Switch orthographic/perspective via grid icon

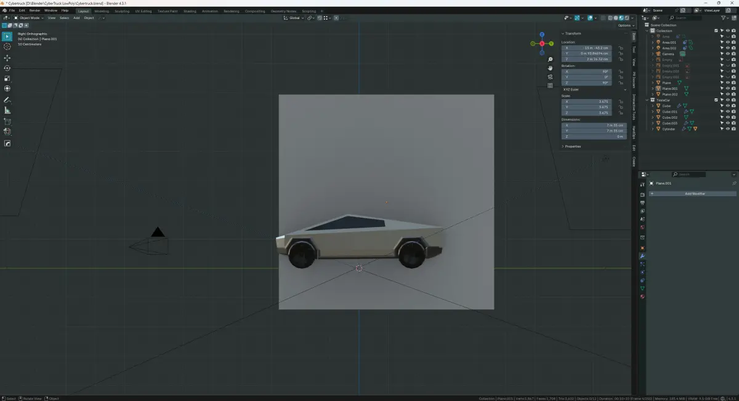click(550, 85)
